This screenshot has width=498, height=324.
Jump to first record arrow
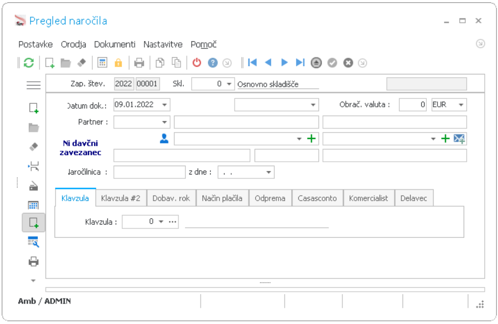click(252, 63)
